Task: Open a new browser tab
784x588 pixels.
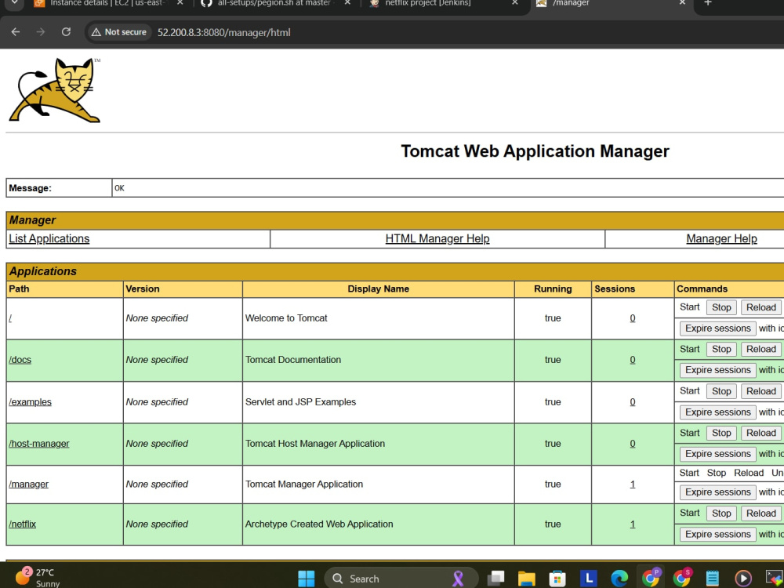Action: click(707, 3)
